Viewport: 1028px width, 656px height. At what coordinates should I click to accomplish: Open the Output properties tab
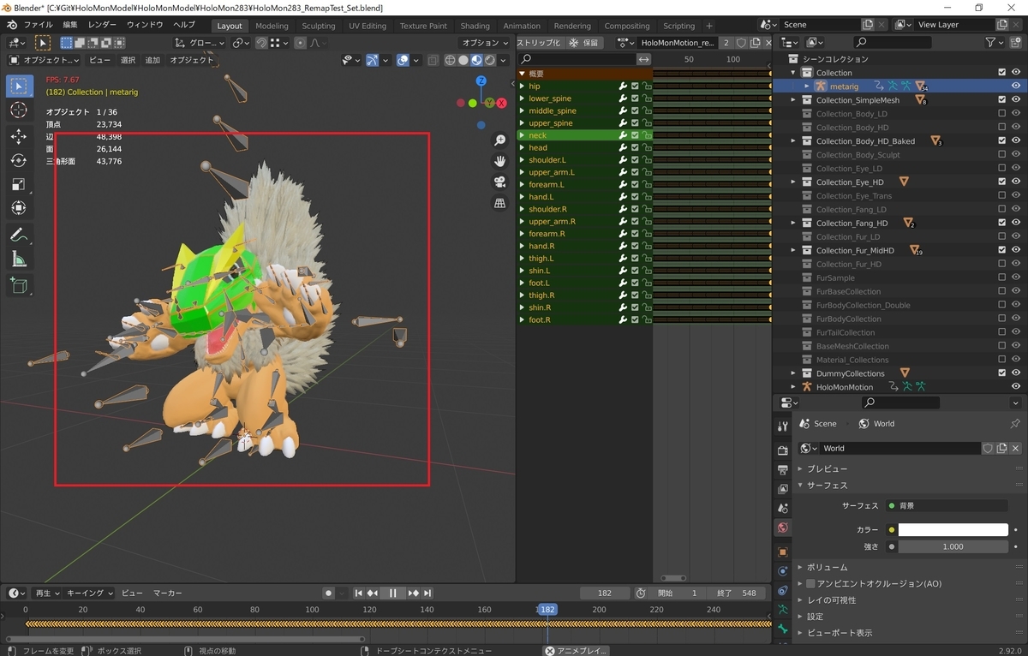coord(782,470)
